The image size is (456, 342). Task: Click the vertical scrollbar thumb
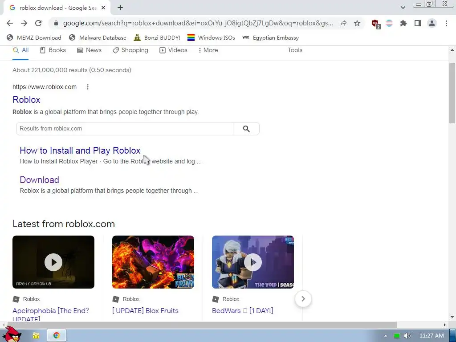point(452,93)
